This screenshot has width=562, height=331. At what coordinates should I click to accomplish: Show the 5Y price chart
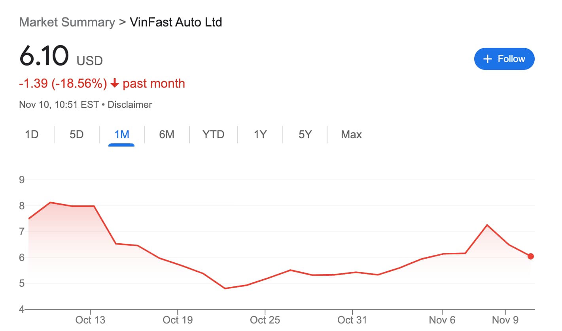pos(305,135)
